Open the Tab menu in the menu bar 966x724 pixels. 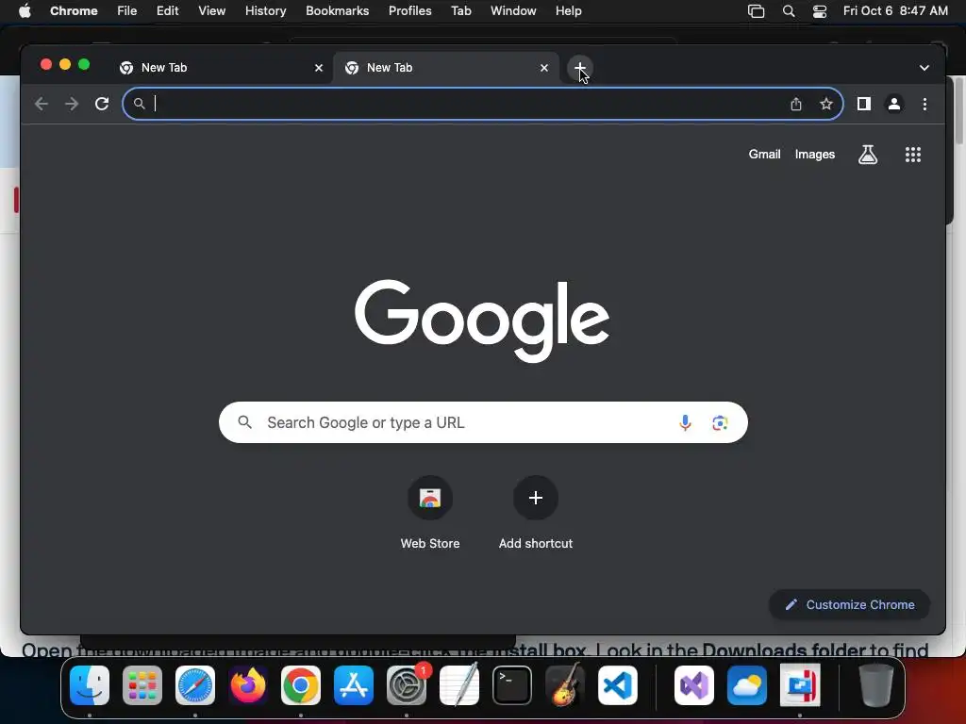(x=460, y=10)
